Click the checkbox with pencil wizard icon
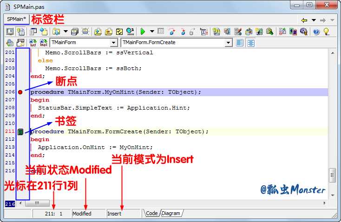 click(x=238, y=32)
